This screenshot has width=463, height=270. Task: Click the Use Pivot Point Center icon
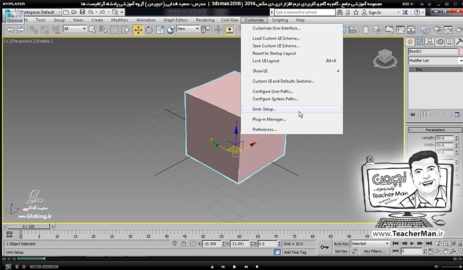[x=205, y=30]
